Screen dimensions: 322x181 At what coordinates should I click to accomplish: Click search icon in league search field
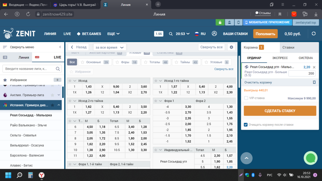58,69
